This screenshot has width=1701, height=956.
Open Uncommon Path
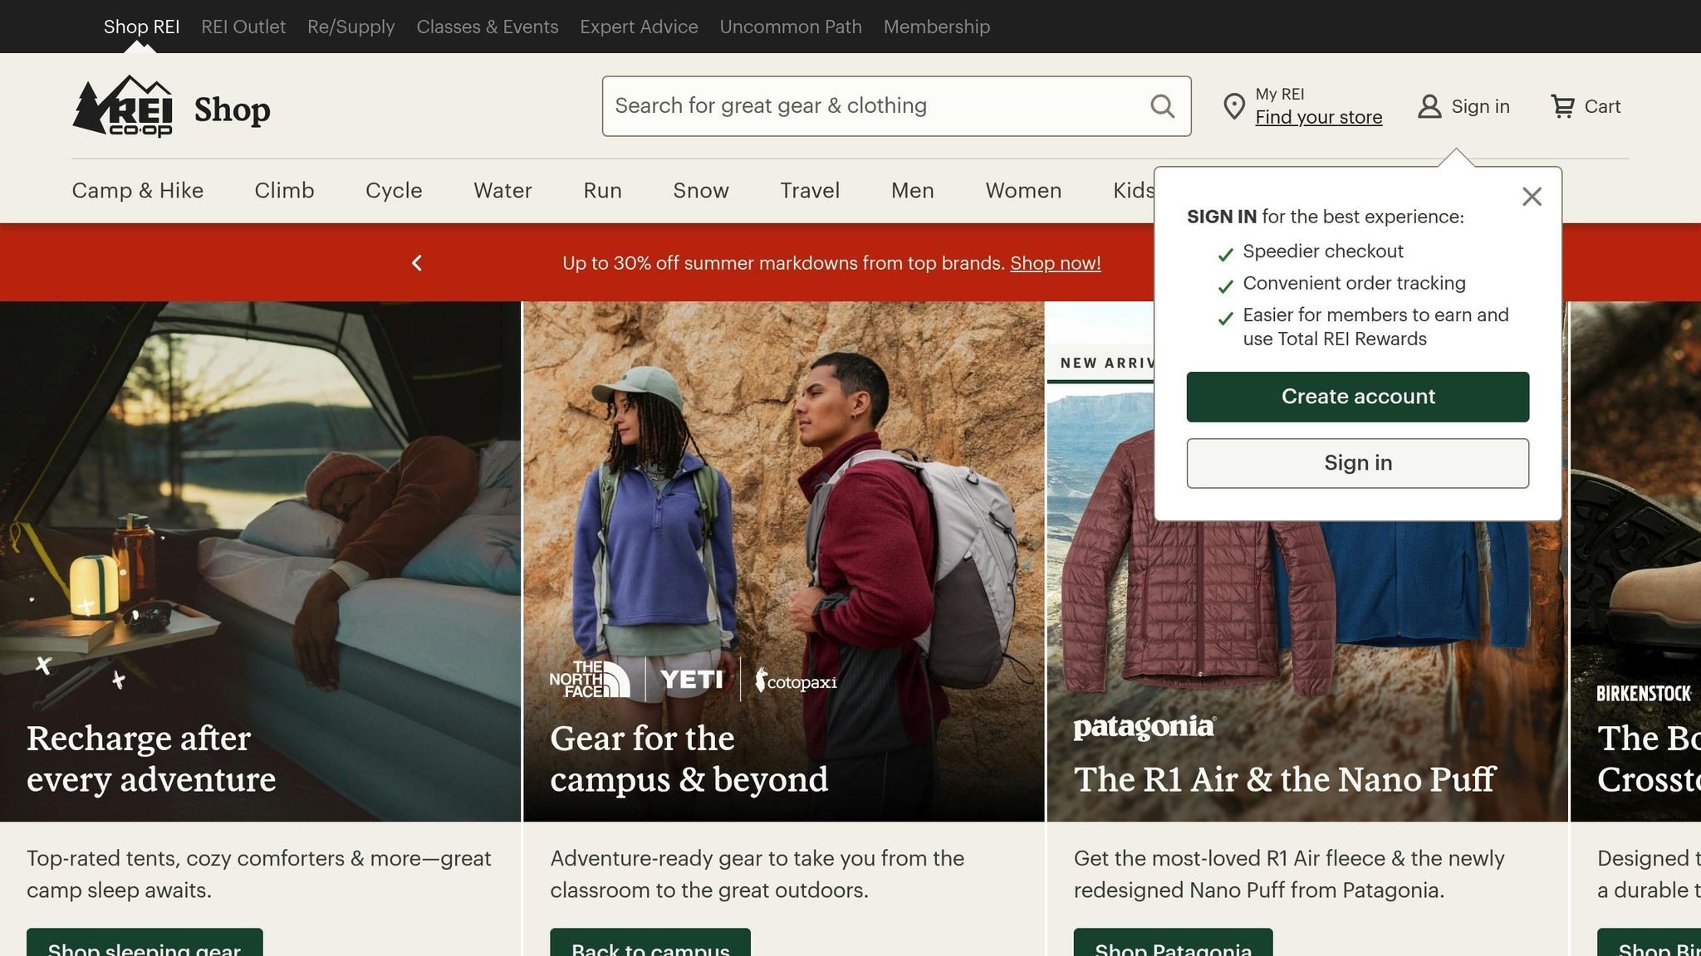tap(791, 27)
